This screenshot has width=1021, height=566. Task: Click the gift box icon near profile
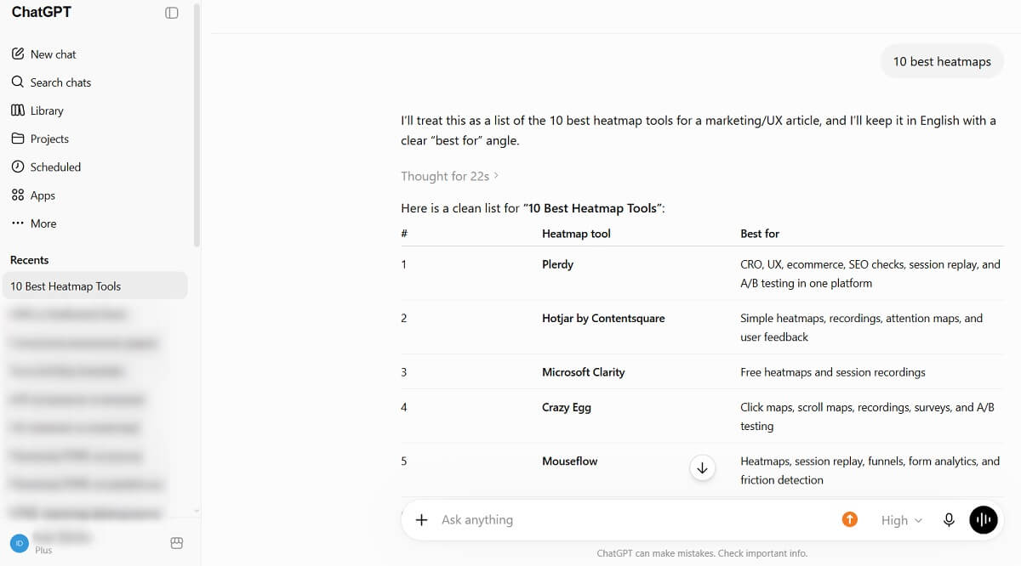point(177,543)
